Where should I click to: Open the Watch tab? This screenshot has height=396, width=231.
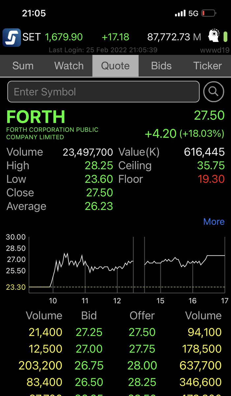pos(69,66)
